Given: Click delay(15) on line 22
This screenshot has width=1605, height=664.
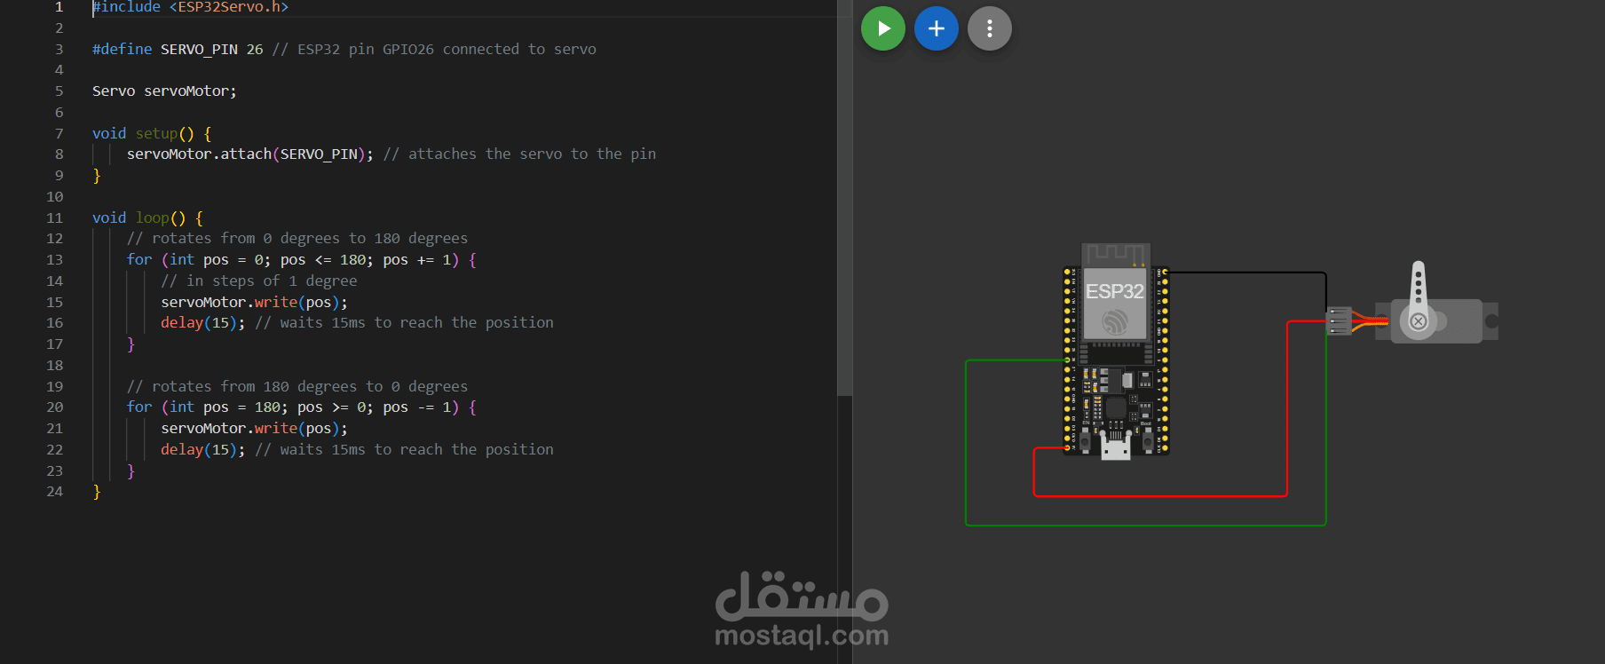Looking at the screenshot, I should click(202, 449).
